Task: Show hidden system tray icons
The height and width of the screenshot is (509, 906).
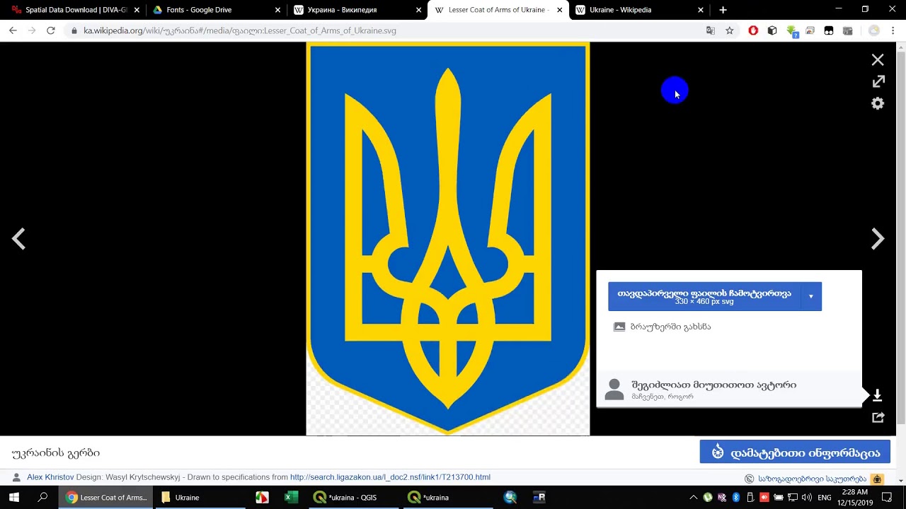Action: (x=693, y=497)
